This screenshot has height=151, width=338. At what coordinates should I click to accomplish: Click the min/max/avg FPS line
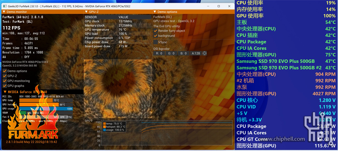coord(23,33)
